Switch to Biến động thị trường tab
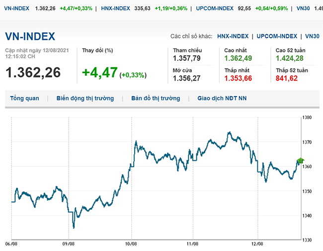Image resolution: width=323 pixels, height=251 pixels. 85,99
